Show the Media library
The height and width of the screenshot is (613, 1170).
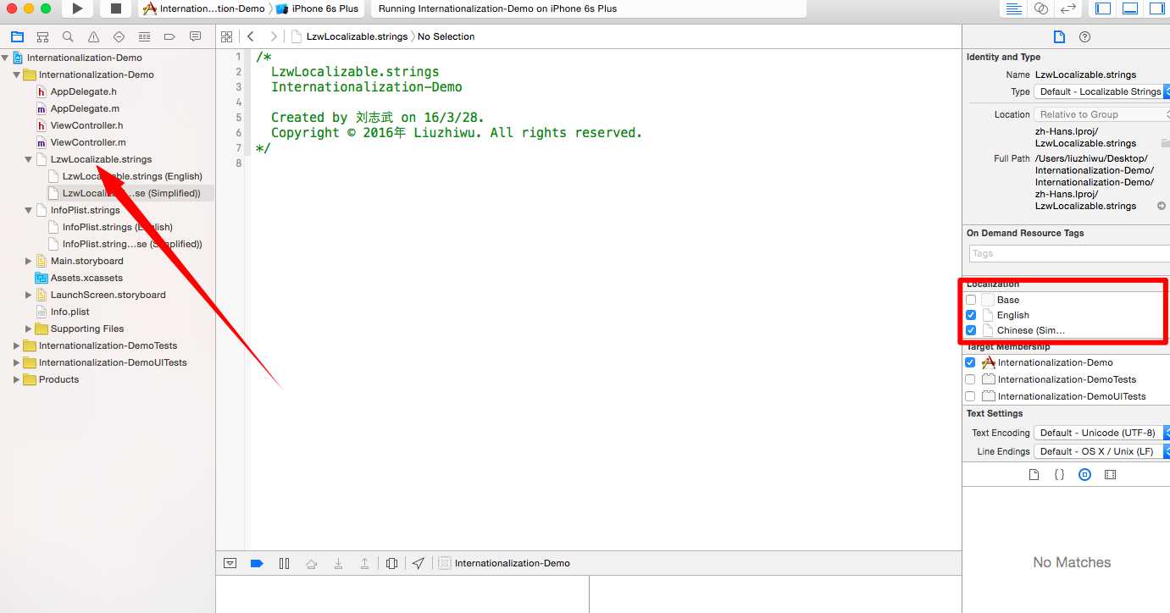click(1110, 475)
